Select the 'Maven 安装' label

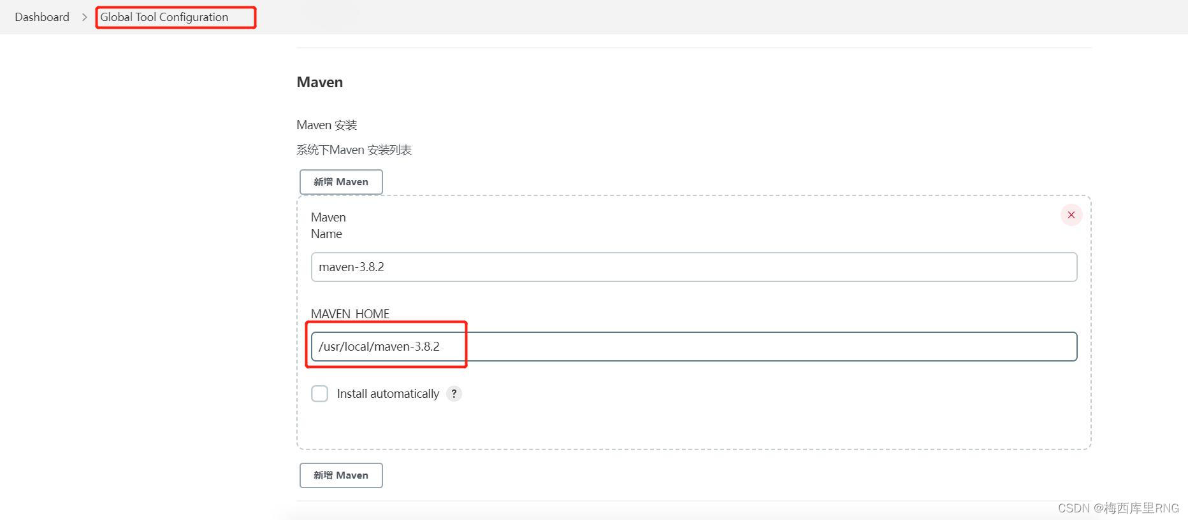click(x=327, y=125)
